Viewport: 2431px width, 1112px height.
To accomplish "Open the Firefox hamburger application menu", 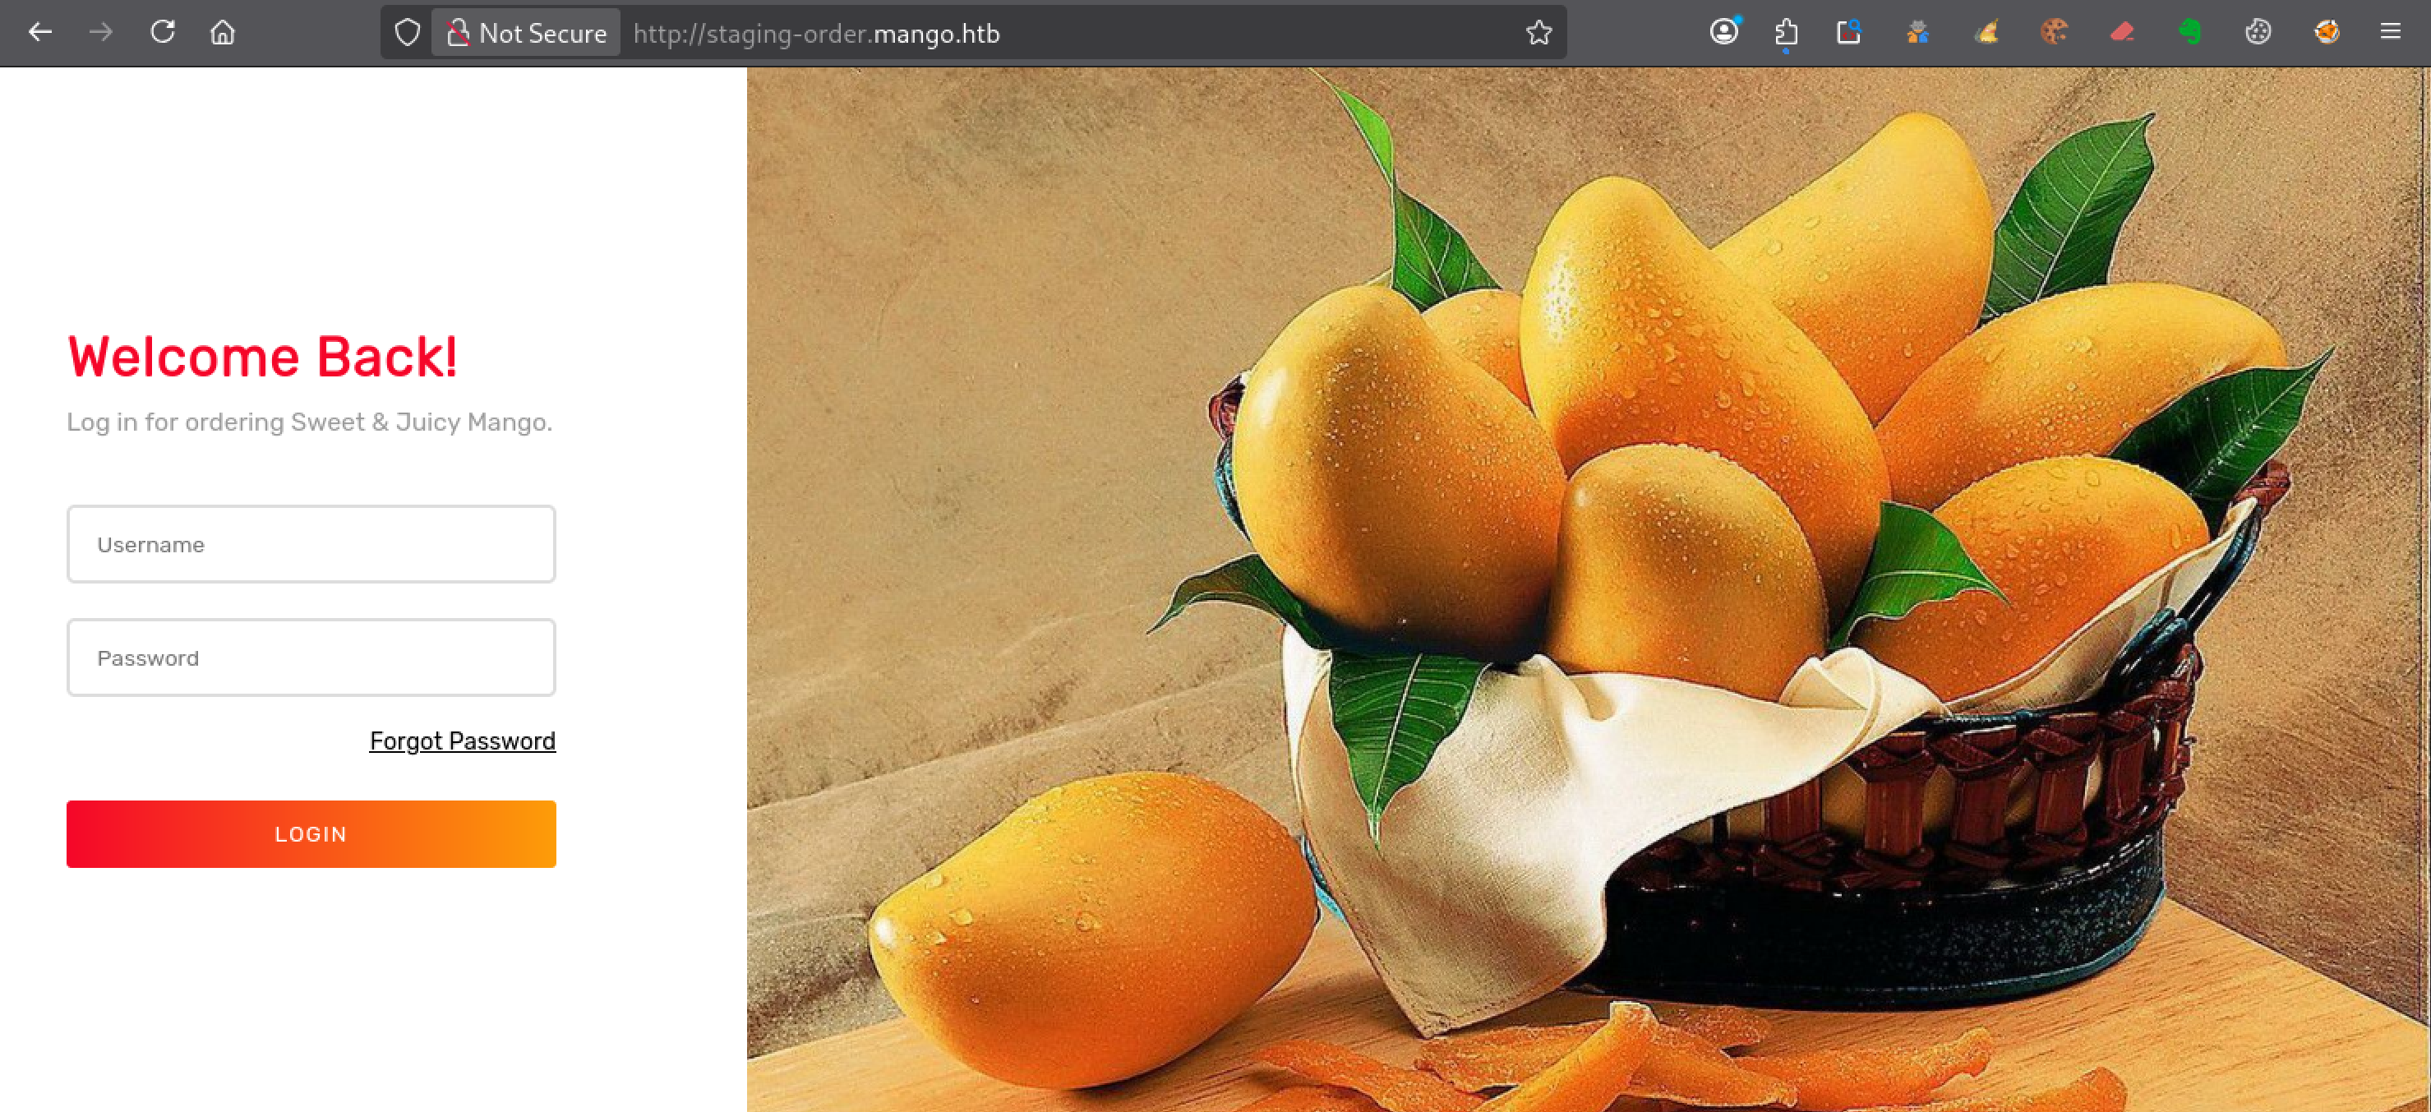I will tap(2391, 32).
